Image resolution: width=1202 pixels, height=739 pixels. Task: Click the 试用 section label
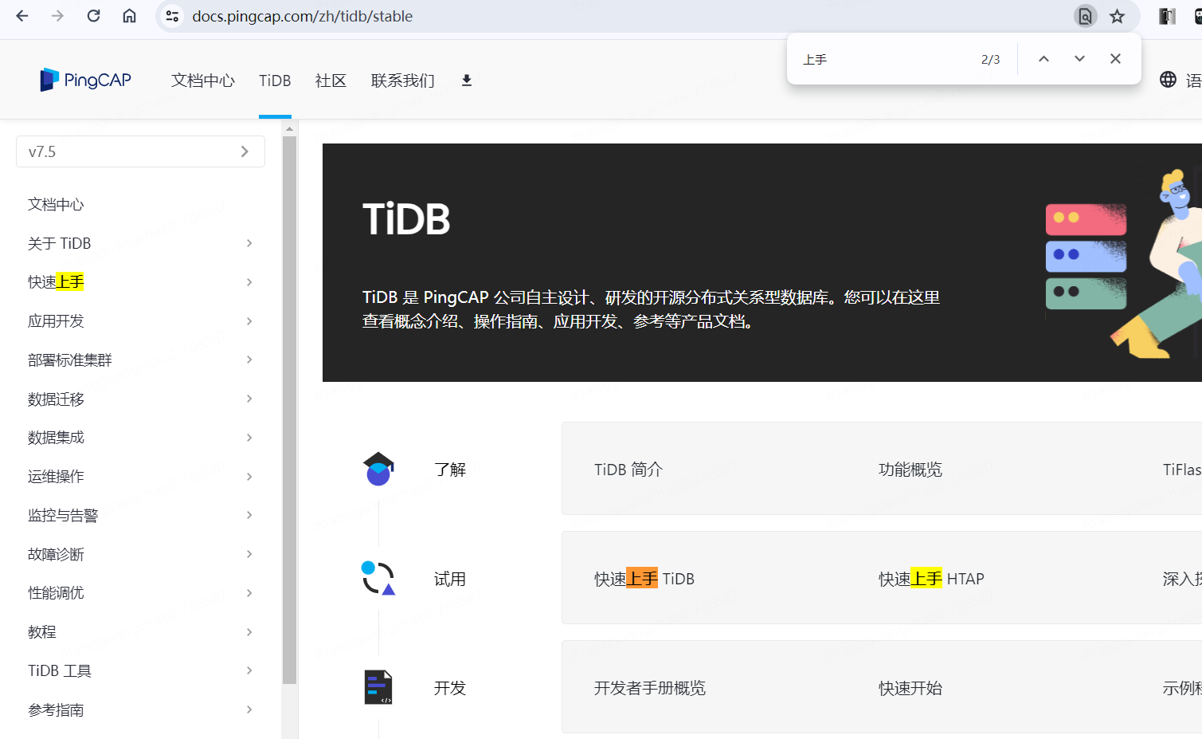coord(450,579)
